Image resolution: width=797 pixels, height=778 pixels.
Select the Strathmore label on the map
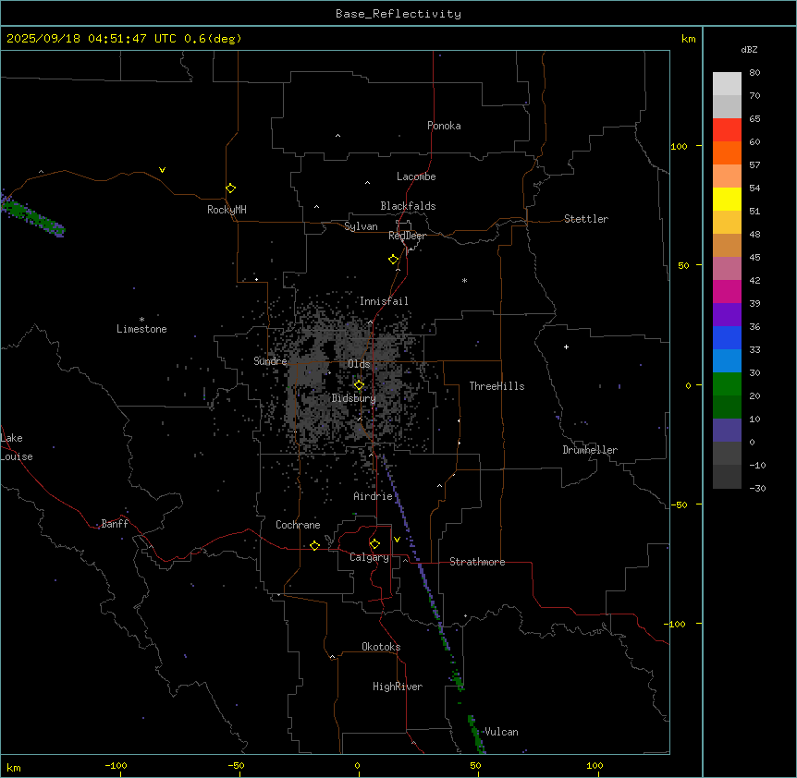pos(477,562)
